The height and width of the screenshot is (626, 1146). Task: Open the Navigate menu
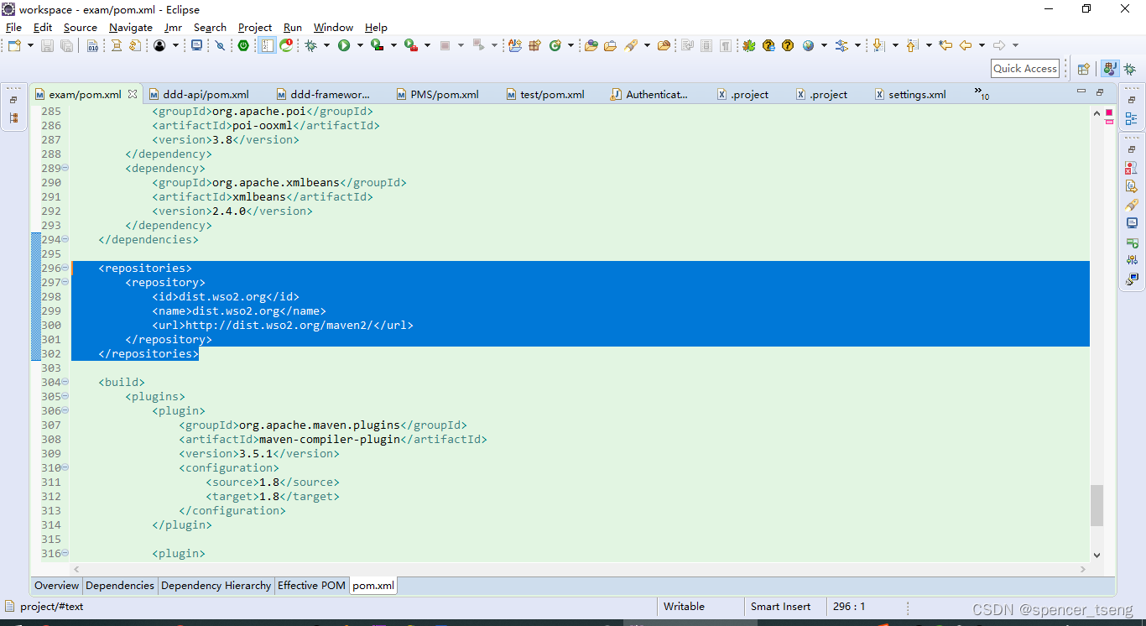click(x=131, y=27)
